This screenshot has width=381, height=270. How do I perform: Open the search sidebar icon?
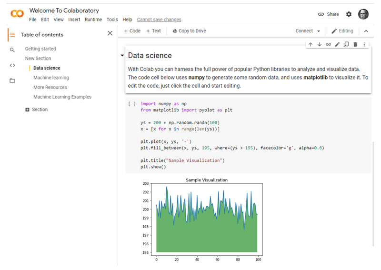click(x=12, y=50)
